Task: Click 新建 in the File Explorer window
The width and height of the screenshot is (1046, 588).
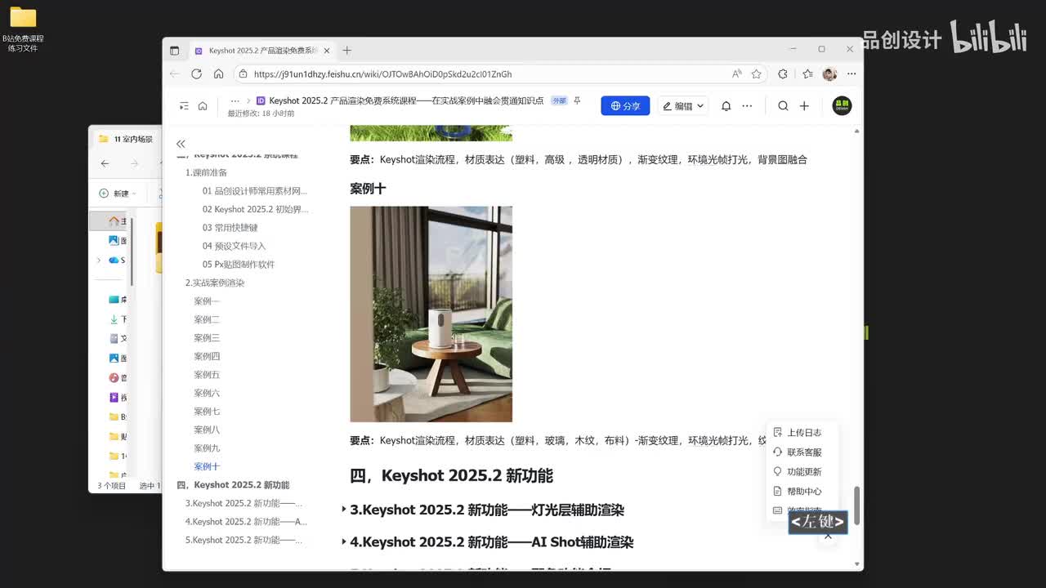Action: [118, 194]
